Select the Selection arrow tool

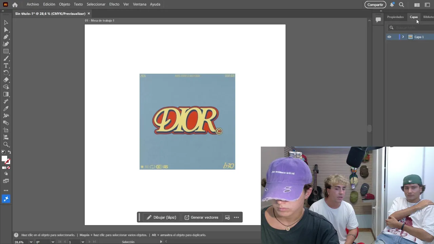pyautogui.click(x=6, y=22)
